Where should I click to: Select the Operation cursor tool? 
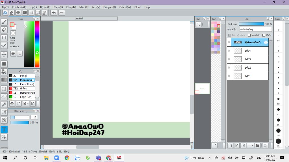coord(4,137)
